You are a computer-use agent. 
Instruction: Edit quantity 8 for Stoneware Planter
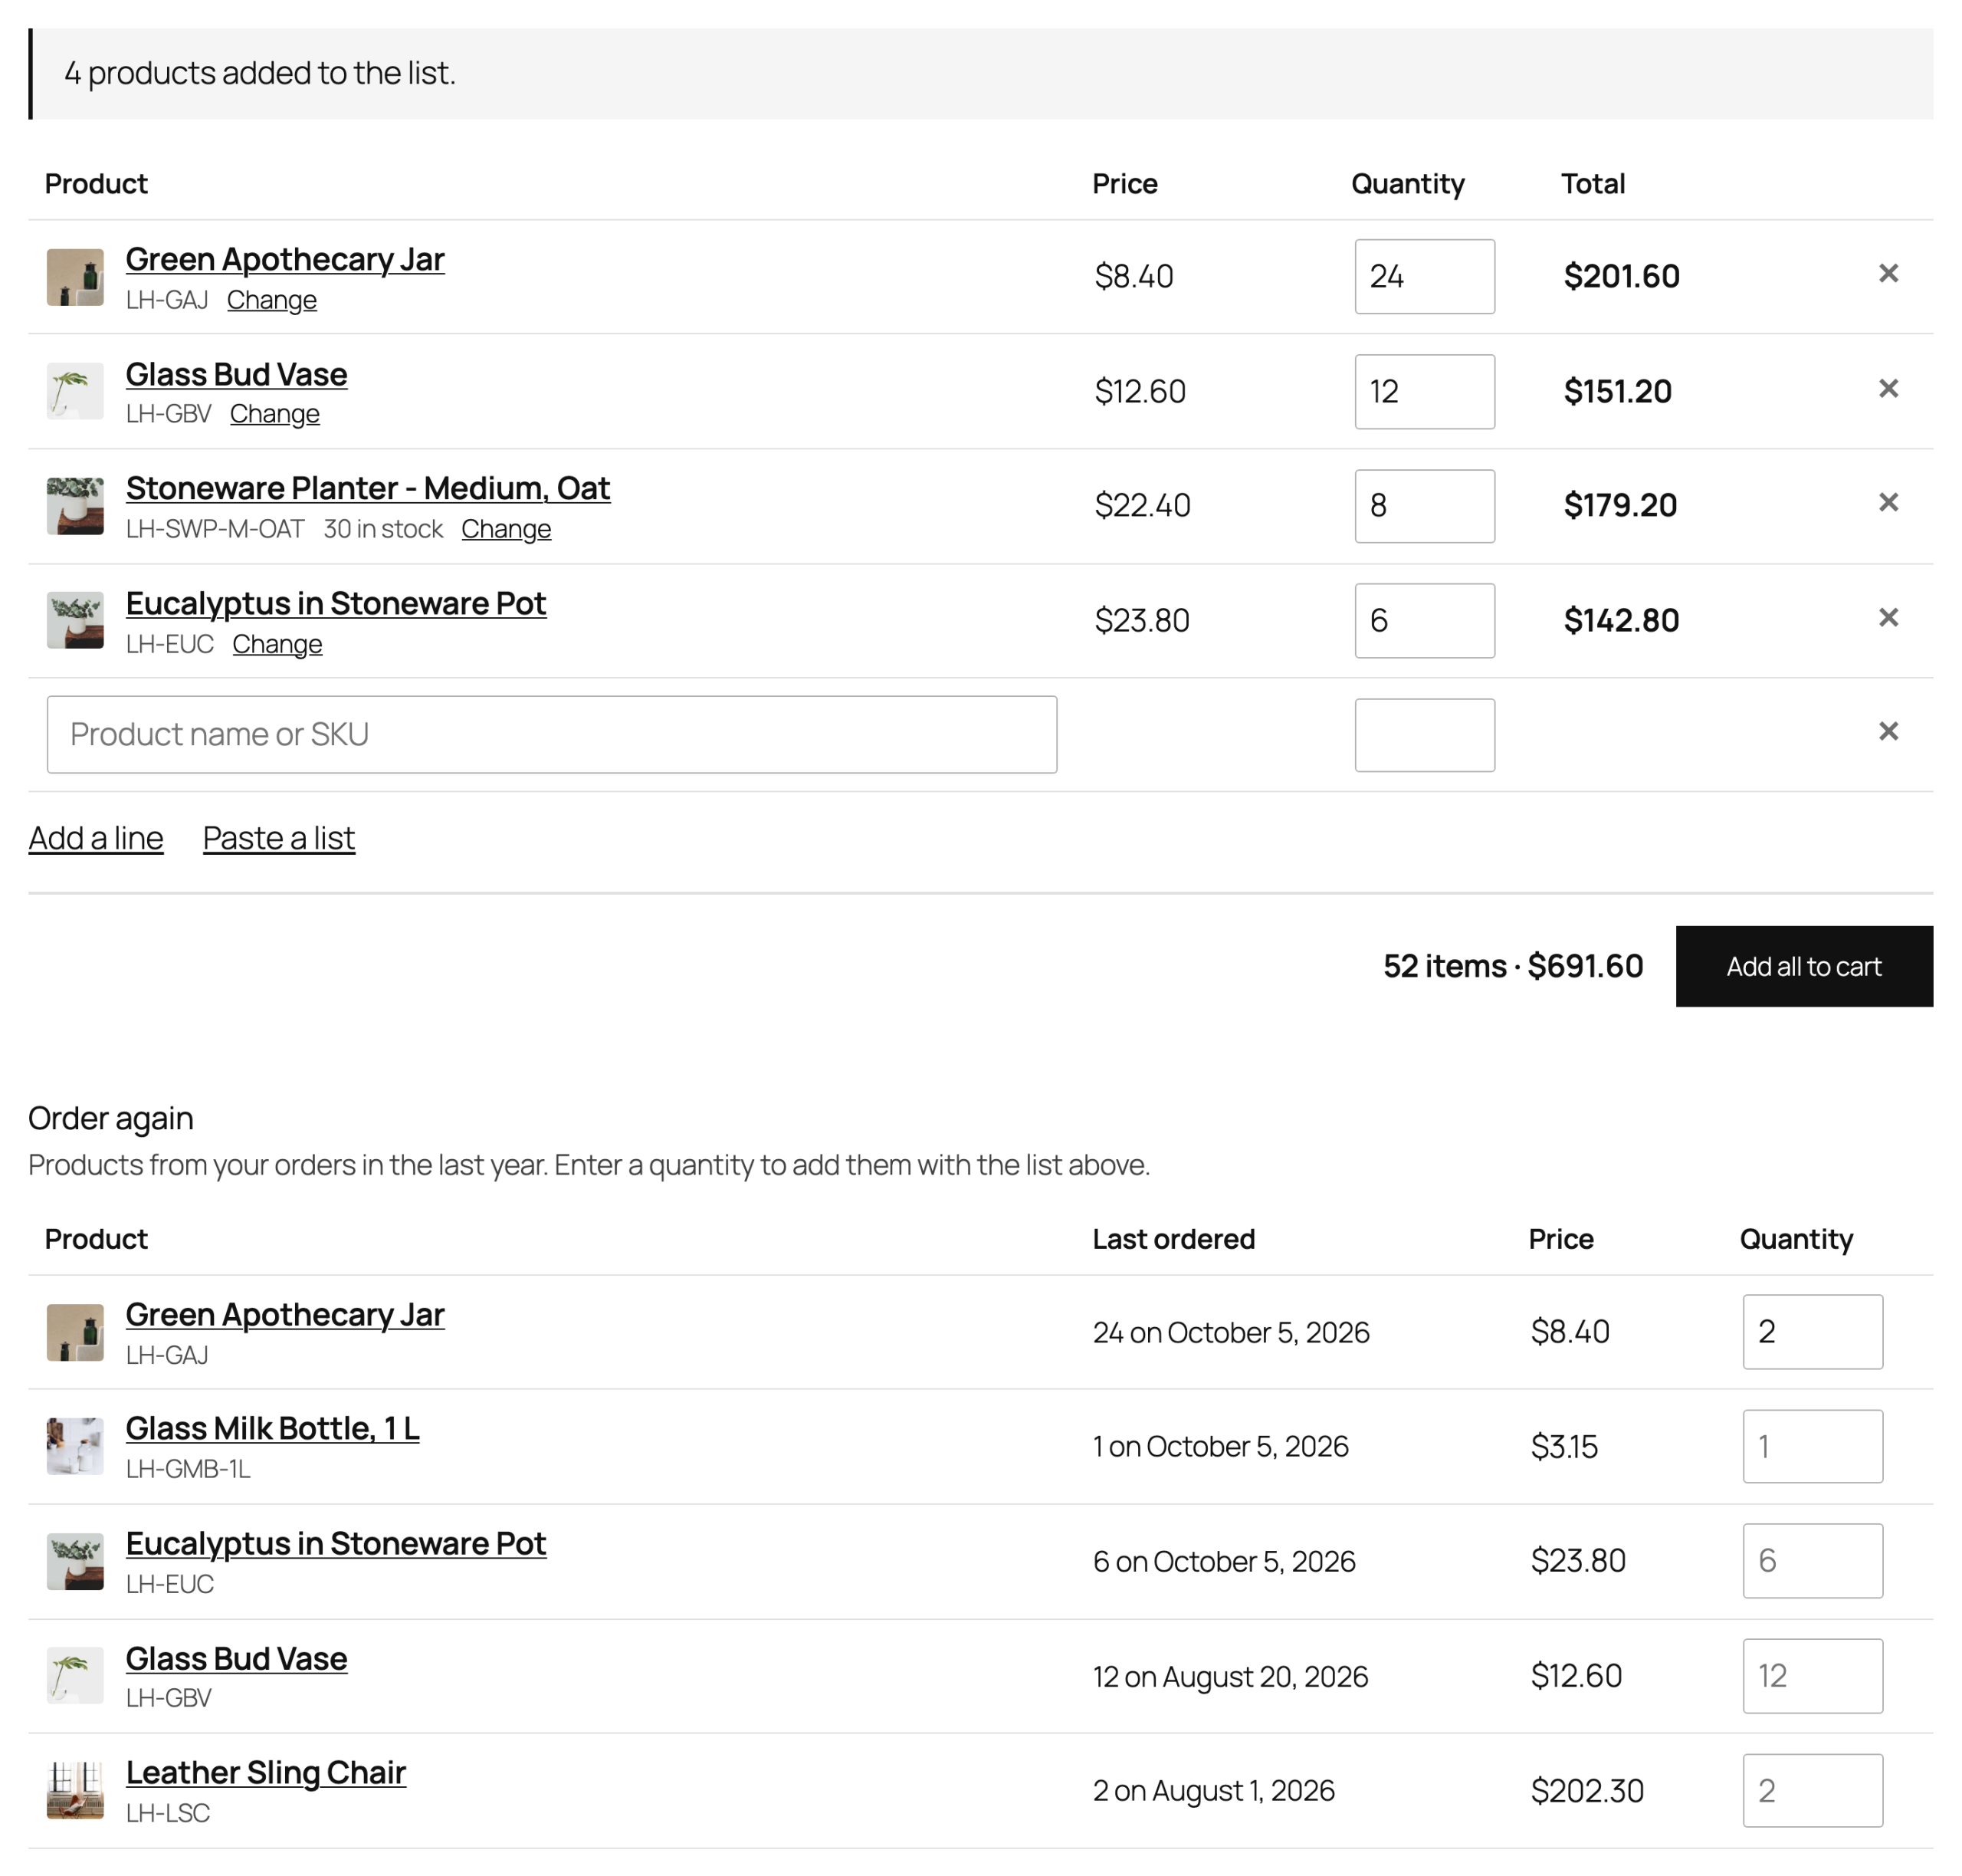click(1424, 506)
